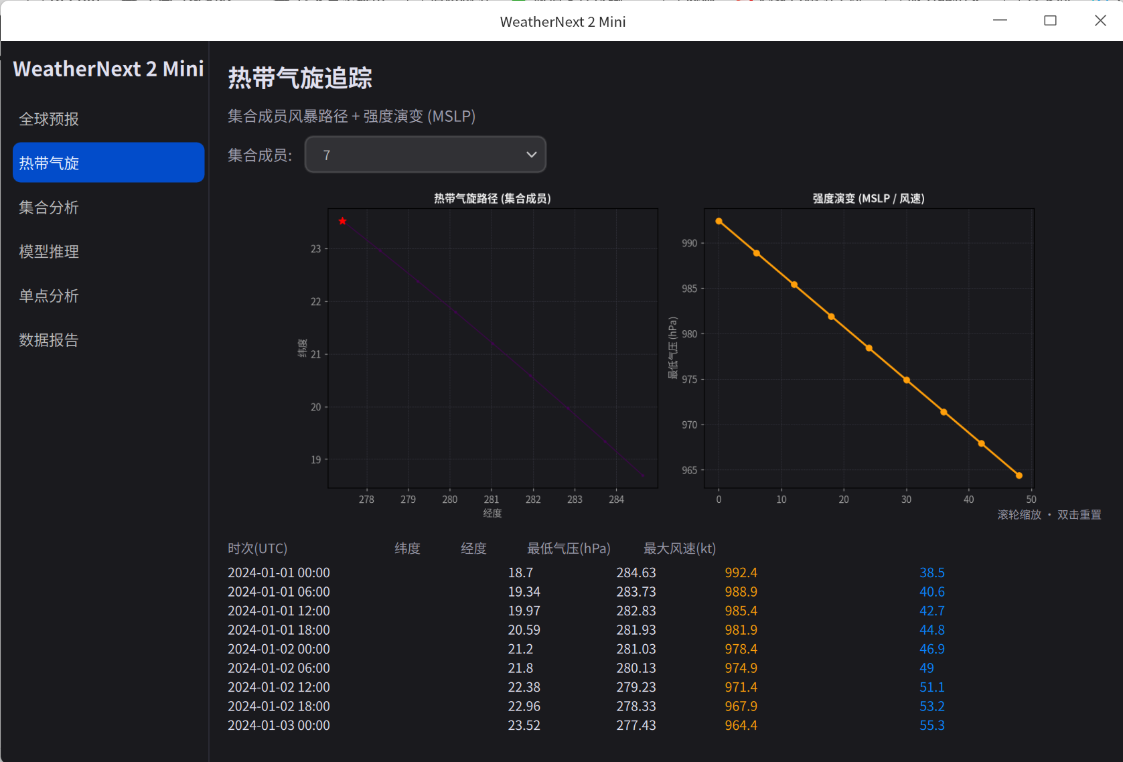Select the 2024-01-02 00:00 row timestamp
Screen dimensions: 1123x762
coord(279,649)
